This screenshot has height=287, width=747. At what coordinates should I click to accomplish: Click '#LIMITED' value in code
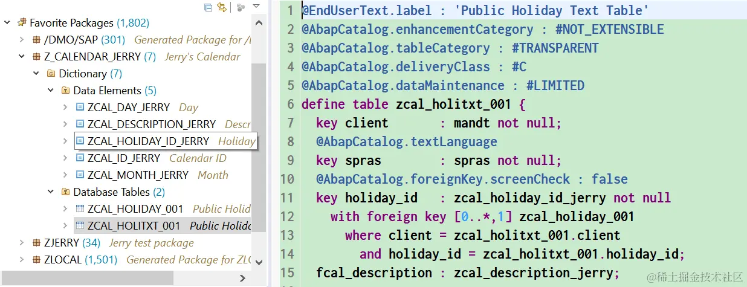555,85
